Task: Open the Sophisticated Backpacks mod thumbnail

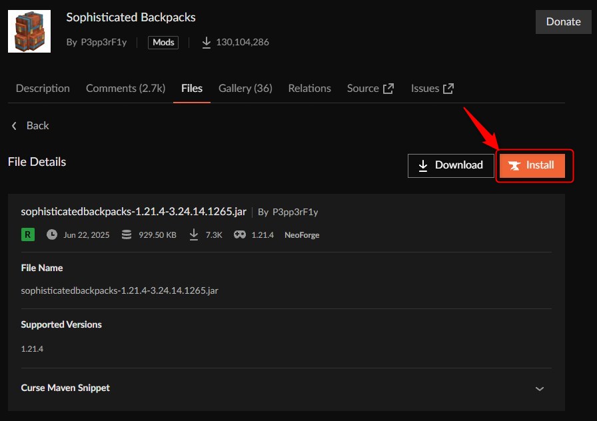Action: (29, 31)
